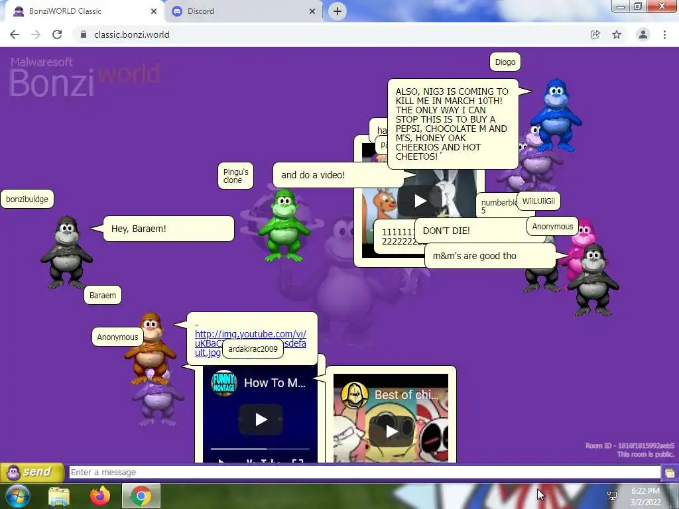Click the Anonymous tag beside the pink Bonzi
The width and height of the screenshot is (679, 509).
(x=552, y=227)
